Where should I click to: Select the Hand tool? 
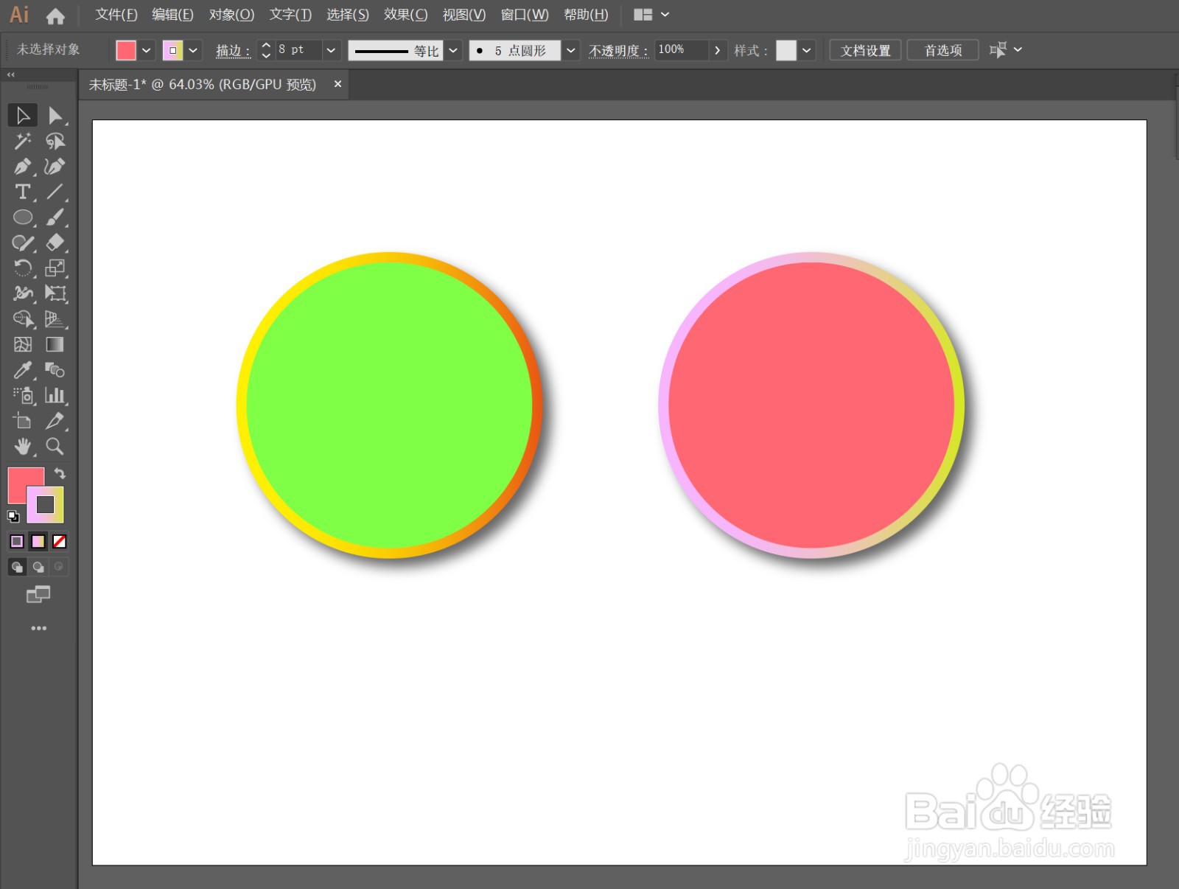click(23, 446)
